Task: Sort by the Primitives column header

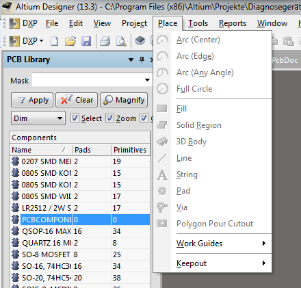Action: [131, 150]
